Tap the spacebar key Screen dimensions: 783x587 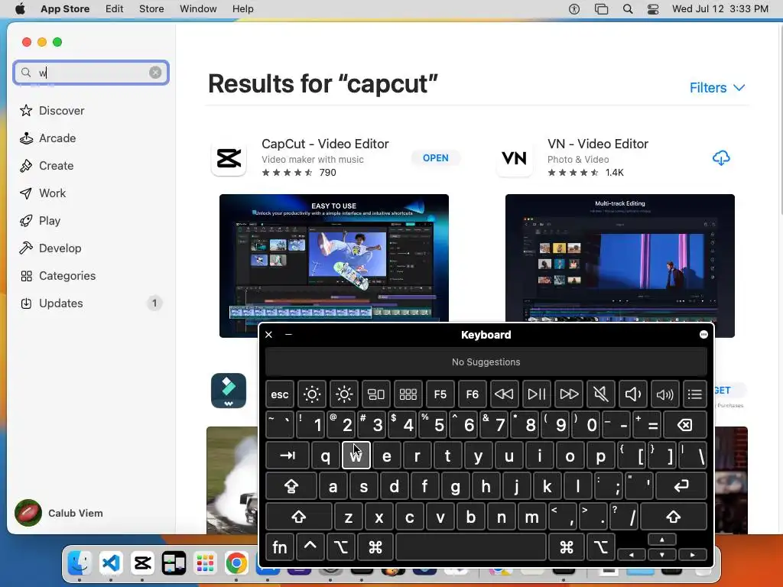click(471, 547)
